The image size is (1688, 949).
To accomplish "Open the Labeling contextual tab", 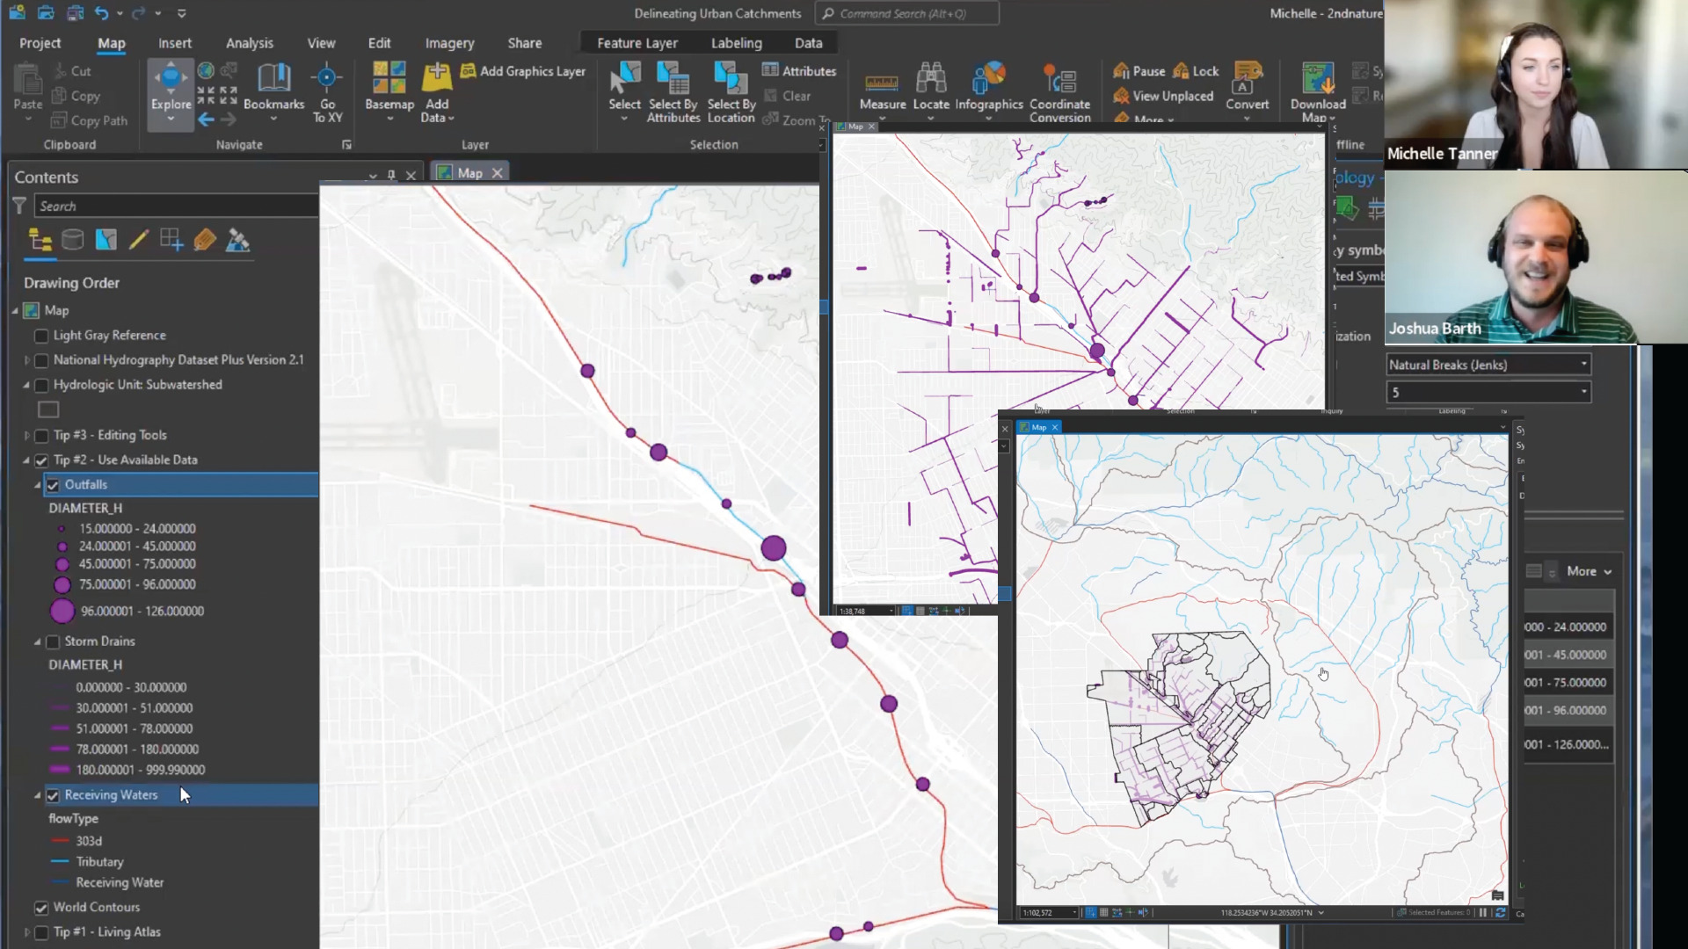I will pos(736,43).
